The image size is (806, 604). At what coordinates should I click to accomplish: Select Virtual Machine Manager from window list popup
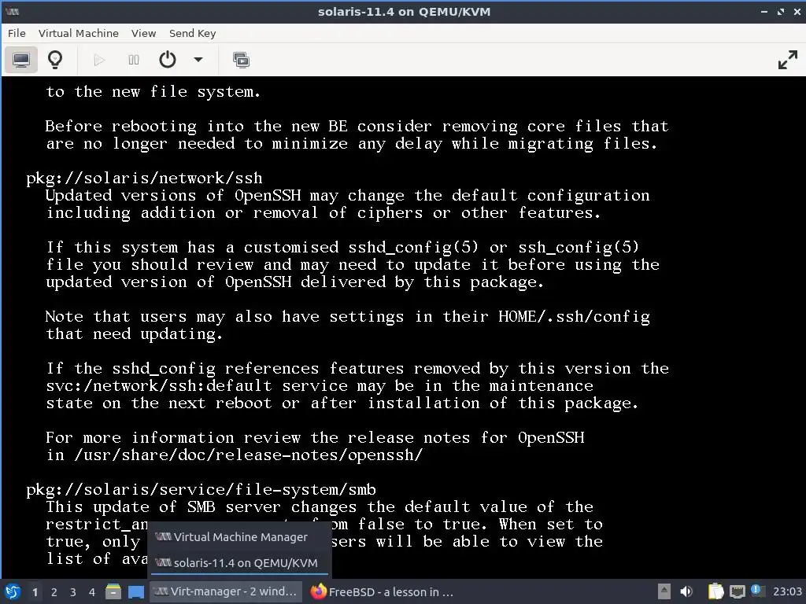pyautogui.click(x=239, y=536)
